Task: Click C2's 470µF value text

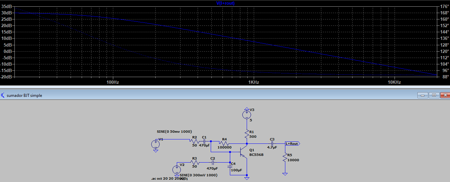Action: 212,169
